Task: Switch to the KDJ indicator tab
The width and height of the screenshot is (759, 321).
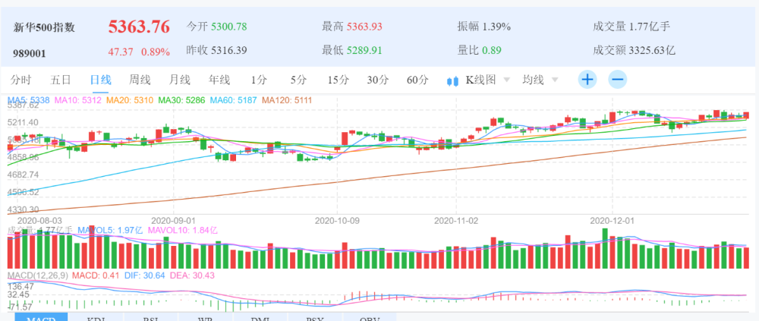Action: pyautogui.click(x=98, y=317)
